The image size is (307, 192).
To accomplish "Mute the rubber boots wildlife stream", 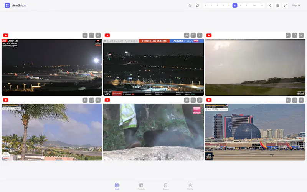I will [187, 100].
